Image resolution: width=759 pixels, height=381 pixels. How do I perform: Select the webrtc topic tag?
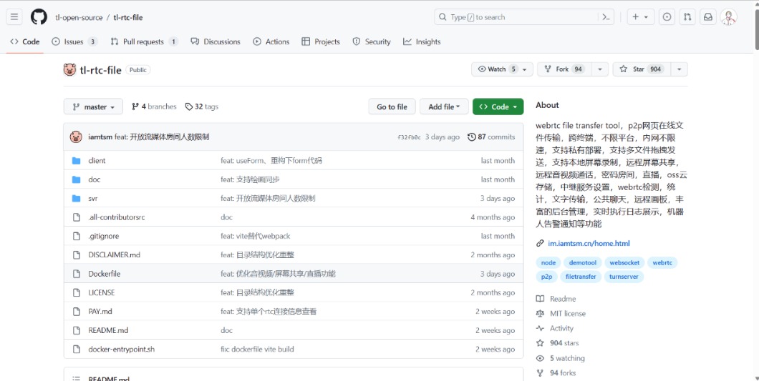(662, 262)
